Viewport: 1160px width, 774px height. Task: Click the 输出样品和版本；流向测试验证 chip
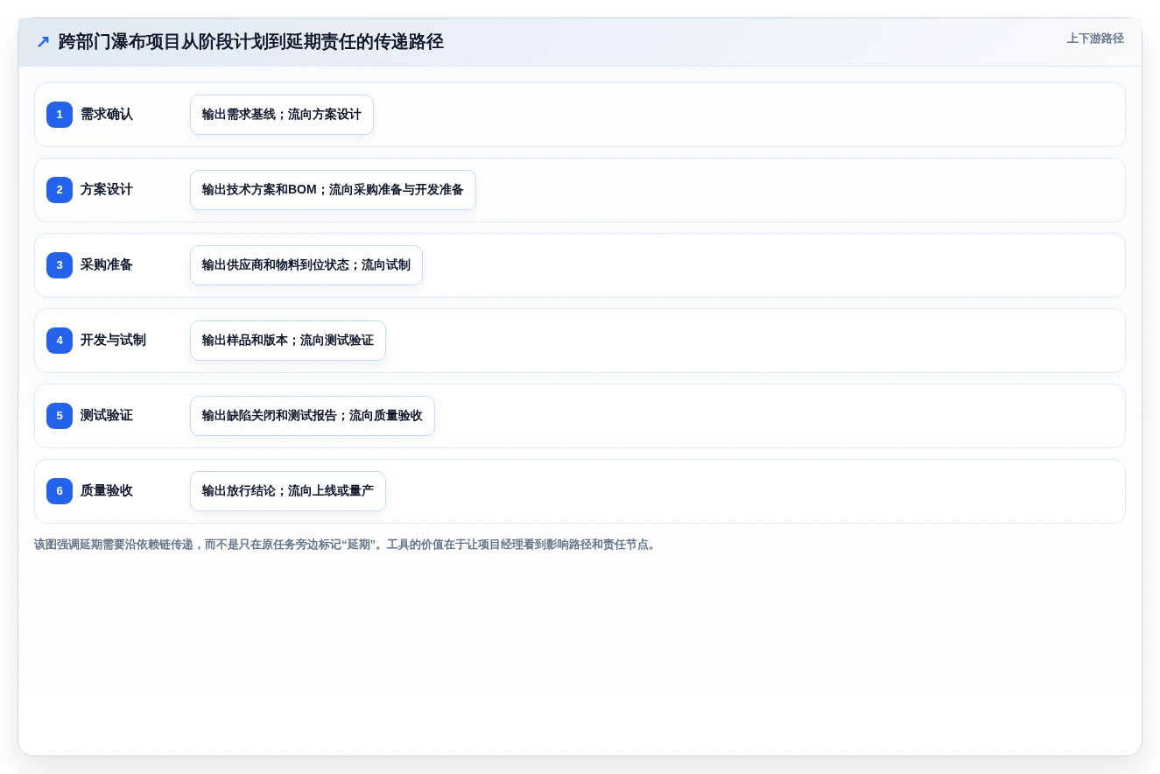coord(288,341)
